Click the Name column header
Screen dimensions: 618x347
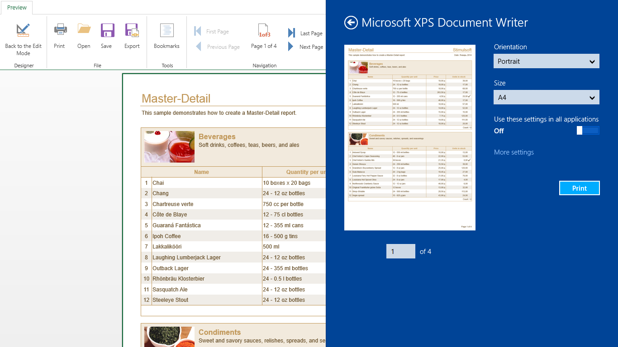tap(201, 172)
